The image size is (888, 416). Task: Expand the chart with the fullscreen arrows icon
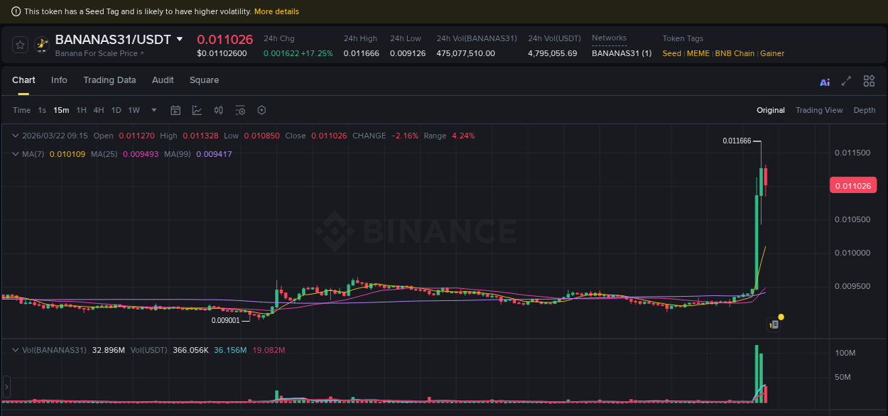click(x=845, y=81)
